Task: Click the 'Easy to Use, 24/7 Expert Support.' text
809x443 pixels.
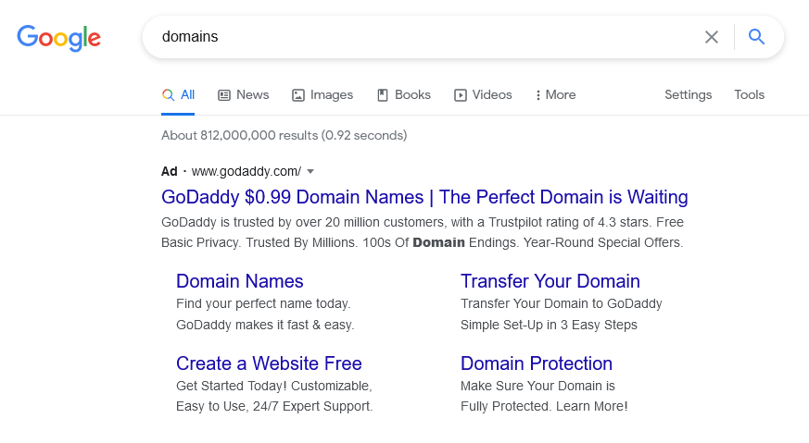Action: [274, 406]
